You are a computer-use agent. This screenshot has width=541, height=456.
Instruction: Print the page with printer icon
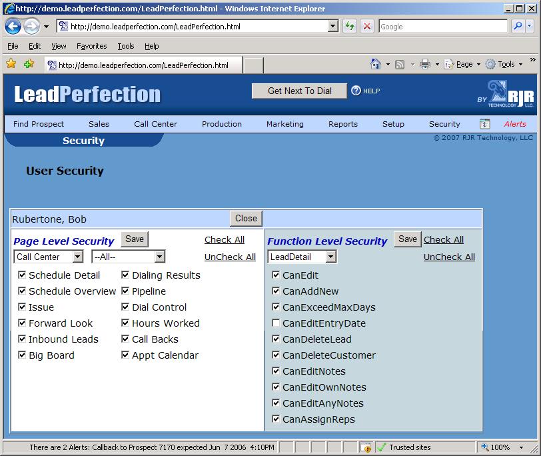(x=424, y=64)
